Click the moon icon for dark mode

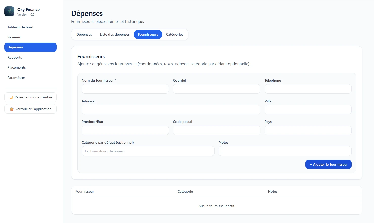(11, 97)
